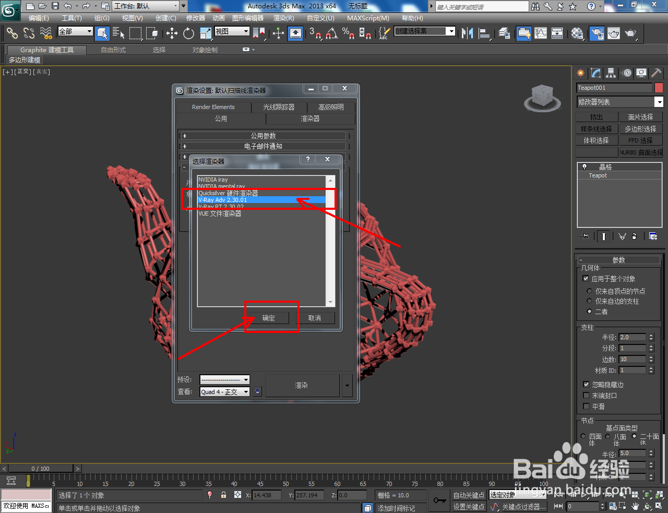Click the Bind to Space Warp icon
This screenshot has height=513, width=668.
click(46, 33)
